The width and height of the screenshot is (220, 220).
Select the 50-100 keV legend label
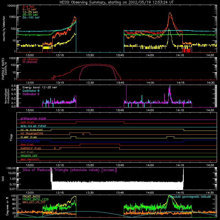(31, 18)
